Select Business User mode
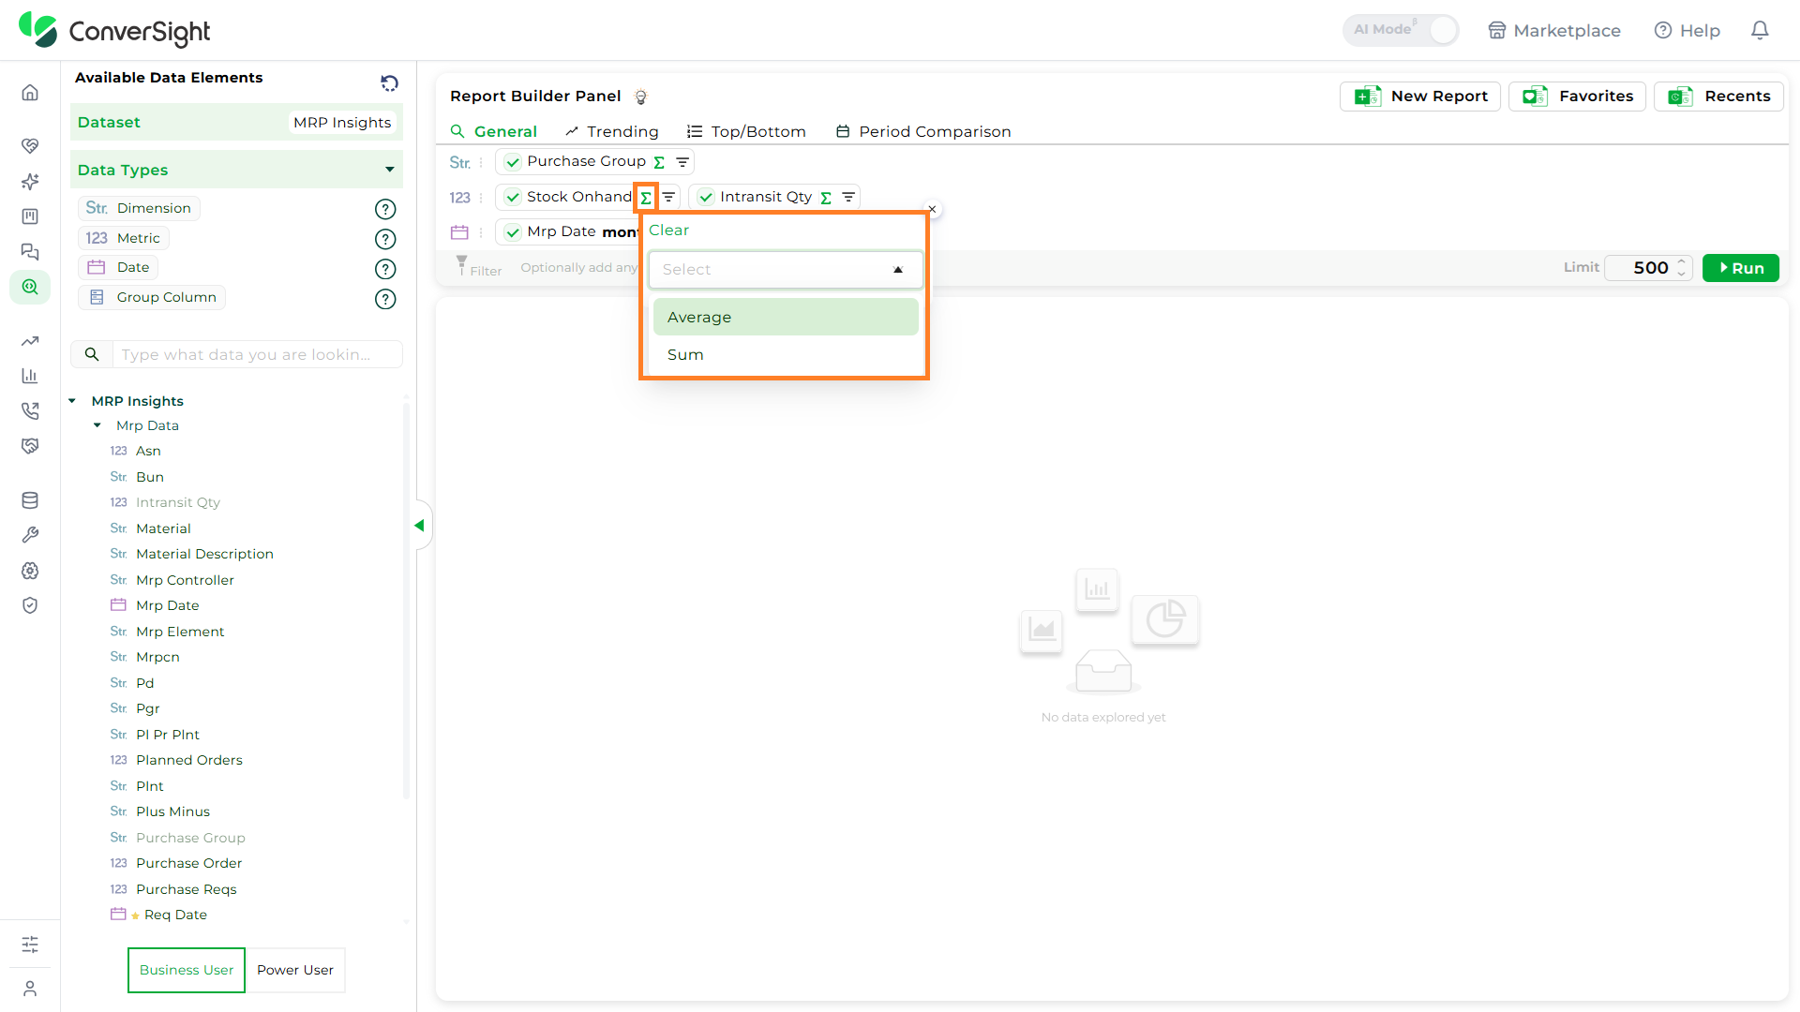This screenshot has height=1012, width=1800. 187,970
